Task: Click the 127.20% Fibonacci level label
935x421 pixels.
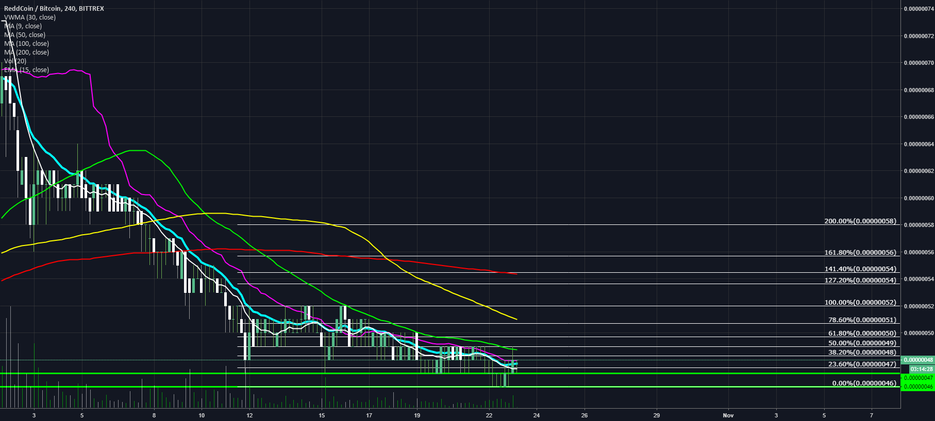Action: pos(860,280)
